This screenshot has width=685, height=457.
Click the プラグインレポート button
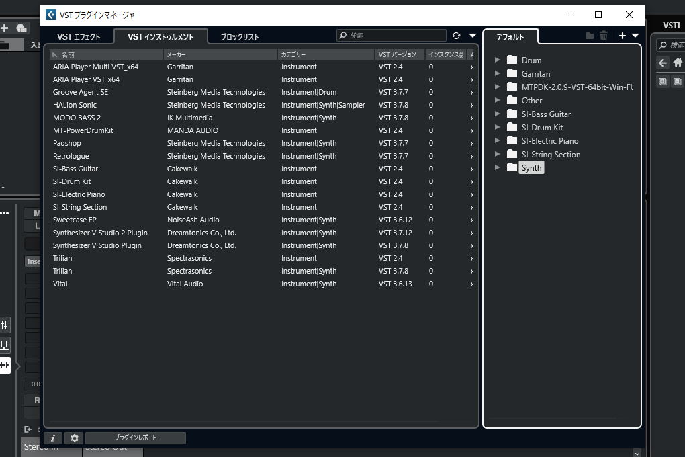tap(136, 438)
